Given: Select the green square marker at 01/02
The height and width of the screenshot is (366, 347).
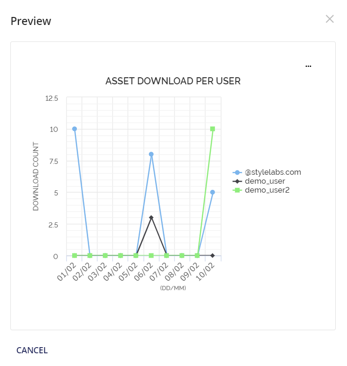Looking at the screenshot, I should [74, 256].
